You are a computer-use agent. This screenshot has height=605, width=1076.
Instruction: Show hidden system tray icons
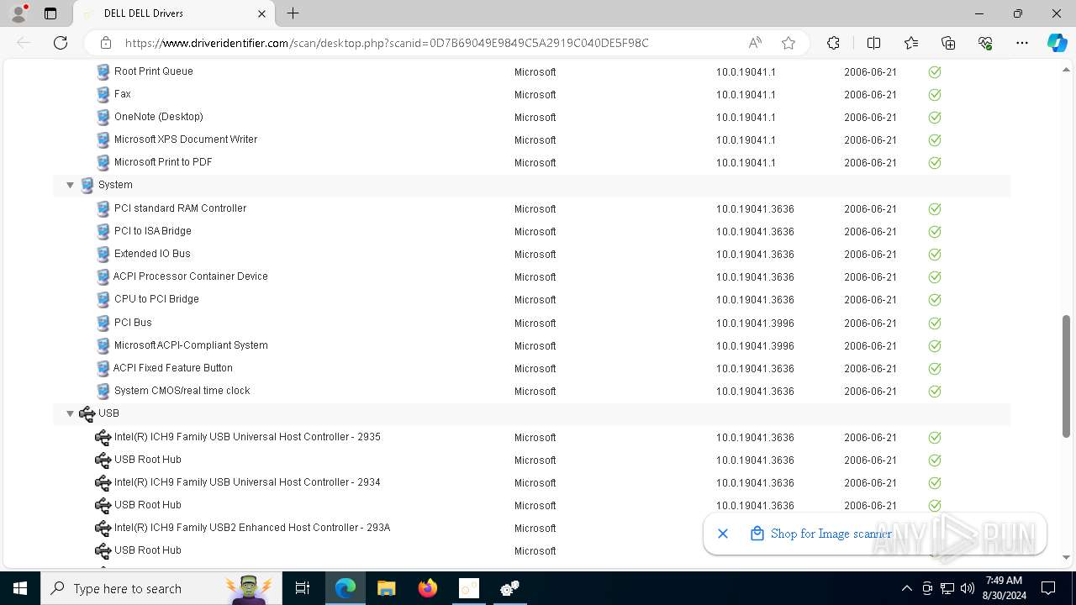pos(906,588)
